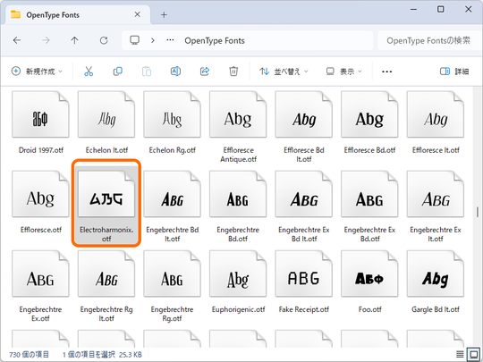Click the Share icon

[x=205, y=72]
